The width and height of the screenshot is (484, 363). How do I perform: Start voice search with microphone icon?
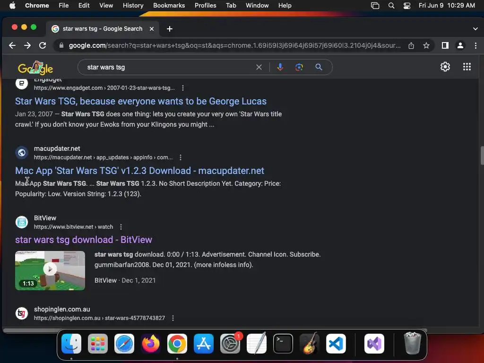click(280, 67)
